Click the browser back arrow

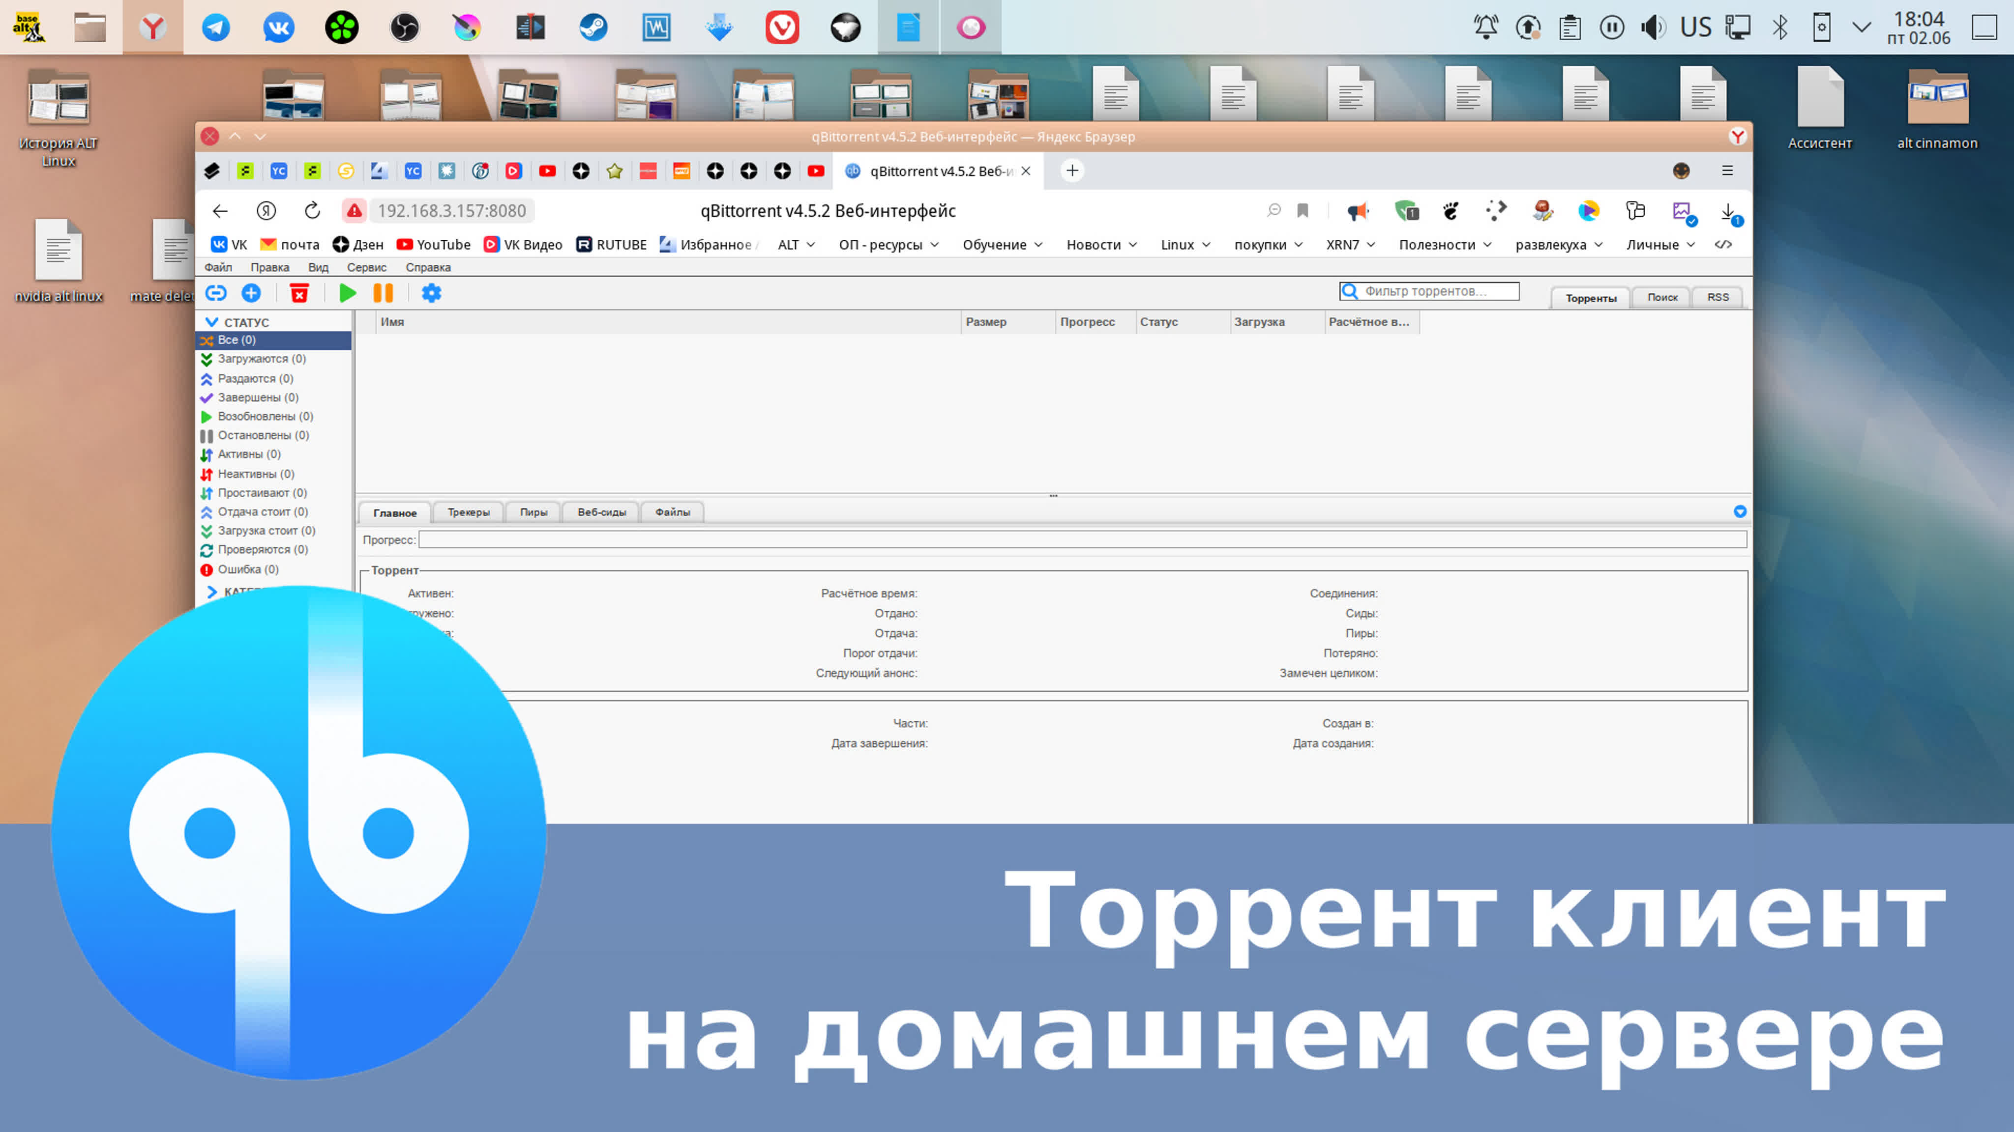click(x=220, y=211)
